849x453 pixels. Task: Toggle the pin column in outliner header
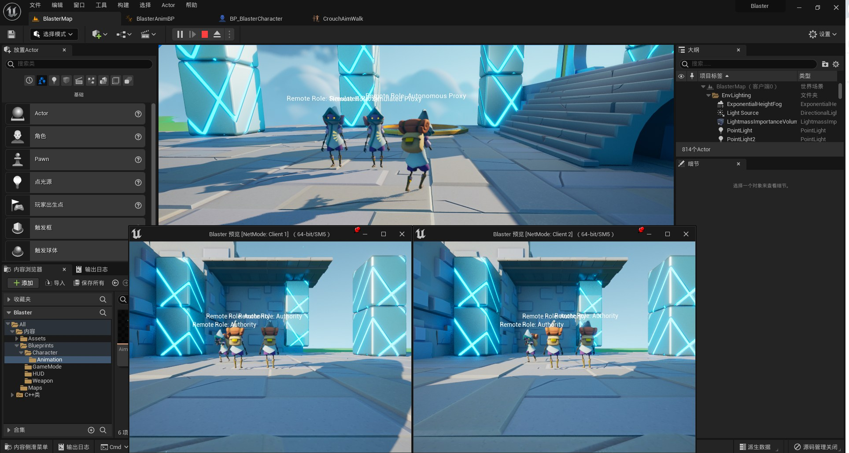coord(692,76)
